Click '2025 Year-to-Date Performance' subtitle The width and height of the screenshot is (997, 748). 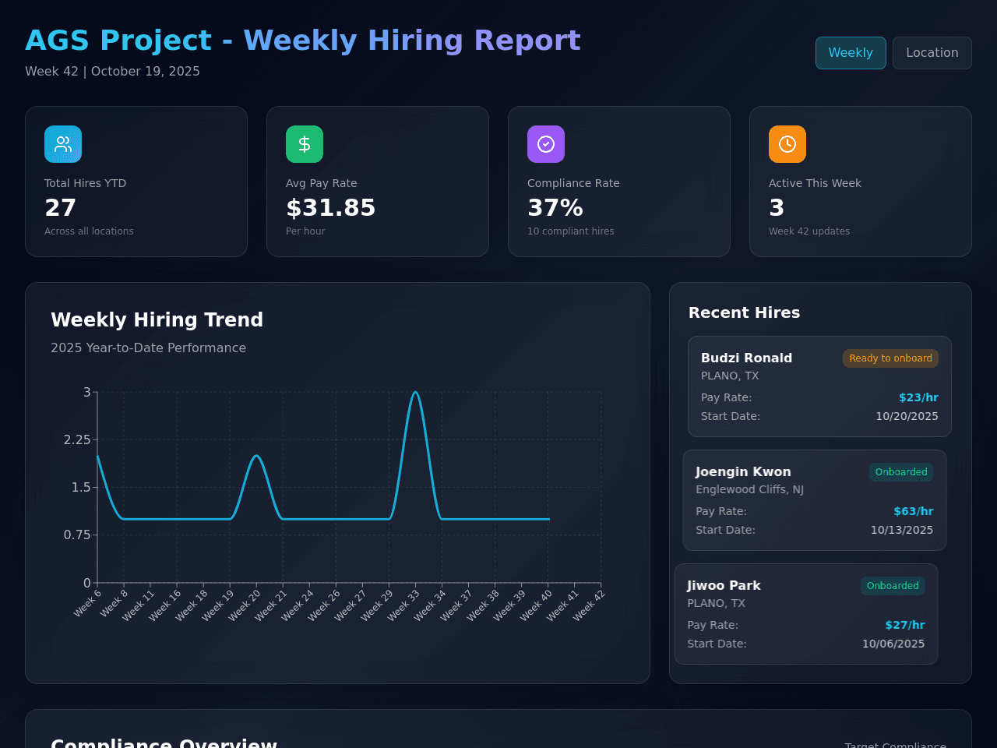(x=148, y=348)
